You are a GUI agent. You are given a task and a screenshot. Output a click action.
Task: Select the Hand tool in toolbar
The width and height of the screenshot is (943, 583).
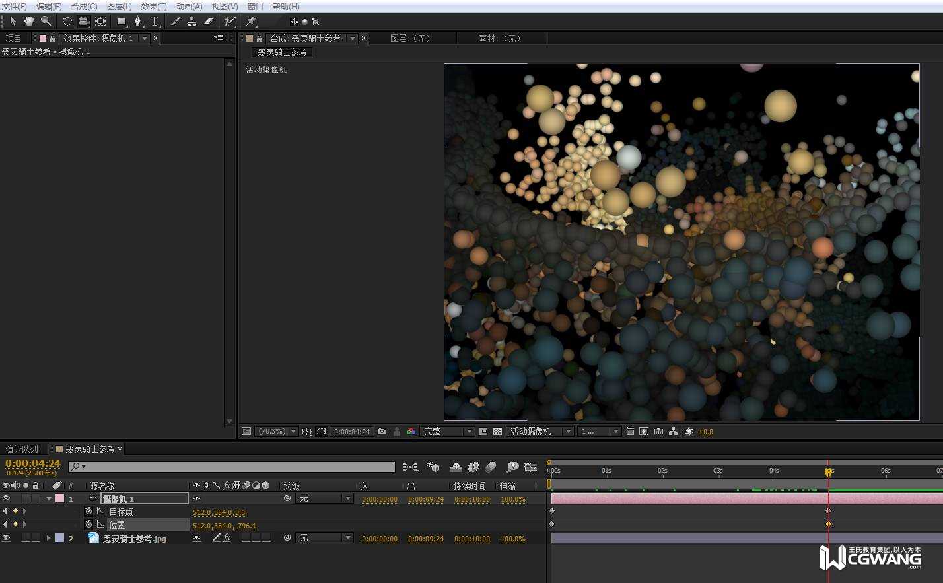click(29, 21)
